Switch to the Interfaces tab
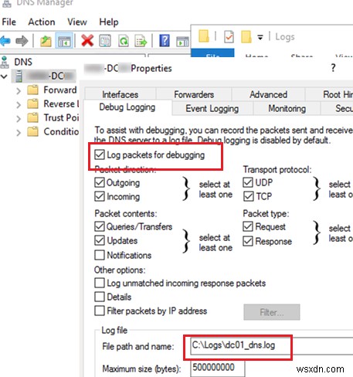The width and height of the screenshot is (353, 377). point(120,94)
